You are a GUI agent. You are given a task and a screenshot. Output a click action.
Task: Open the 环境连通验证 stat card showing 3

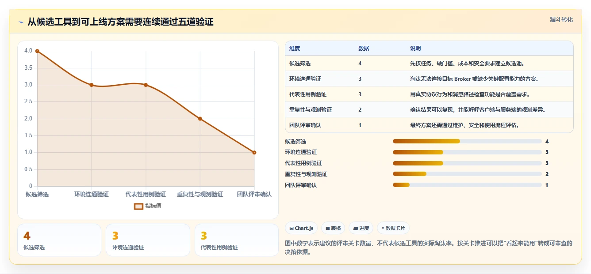point(148,240)
